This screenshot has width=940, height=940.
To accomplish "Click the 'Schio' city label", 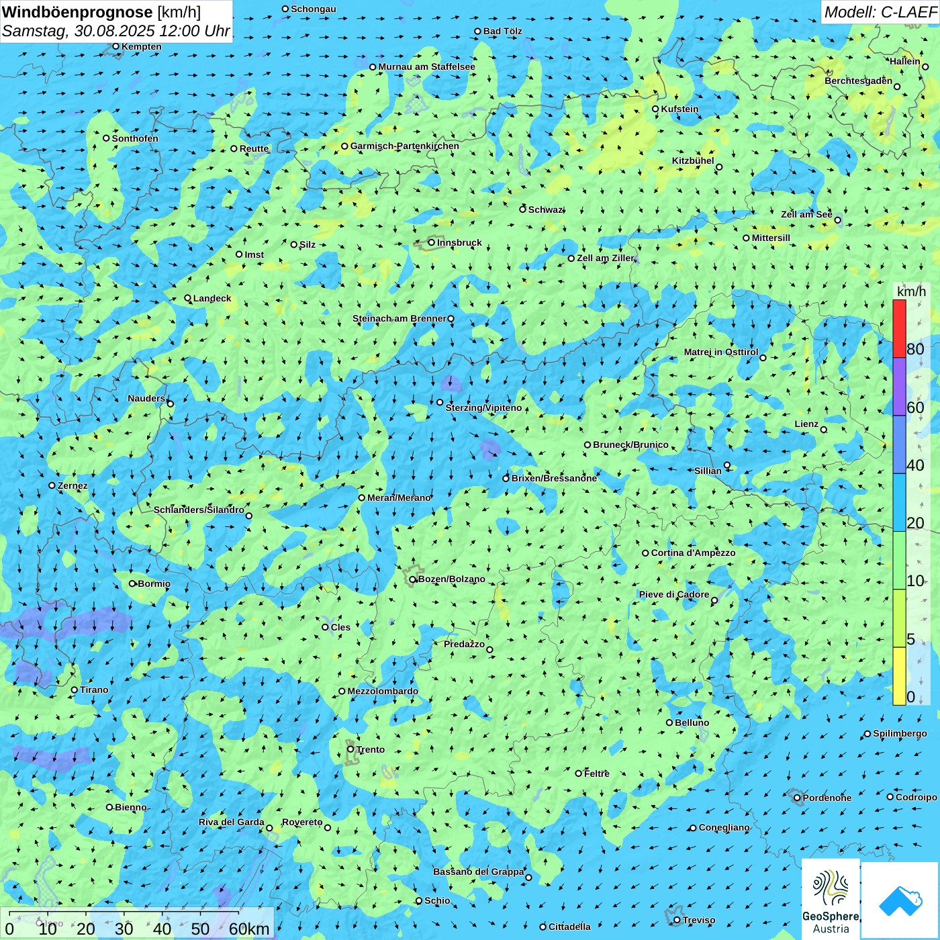I will click(437, 900).
